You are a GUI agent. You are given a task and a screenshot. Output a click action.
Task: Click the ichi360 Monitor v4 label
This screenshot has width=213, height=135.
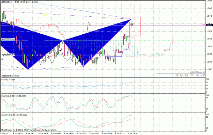point(197,72)
